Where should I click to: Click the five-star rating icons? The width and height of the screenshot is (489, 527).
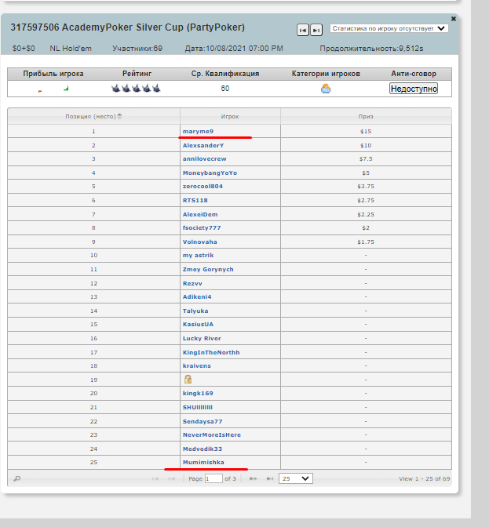(131, 89)
